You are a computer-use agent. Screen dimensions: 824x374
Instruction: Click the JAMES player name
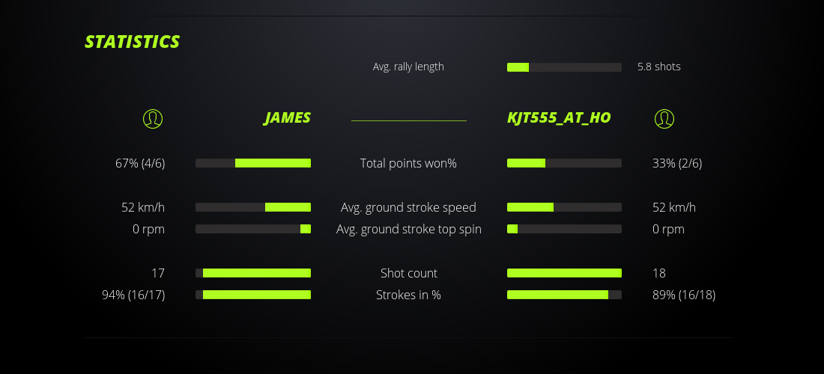click(x=287, y=118)
